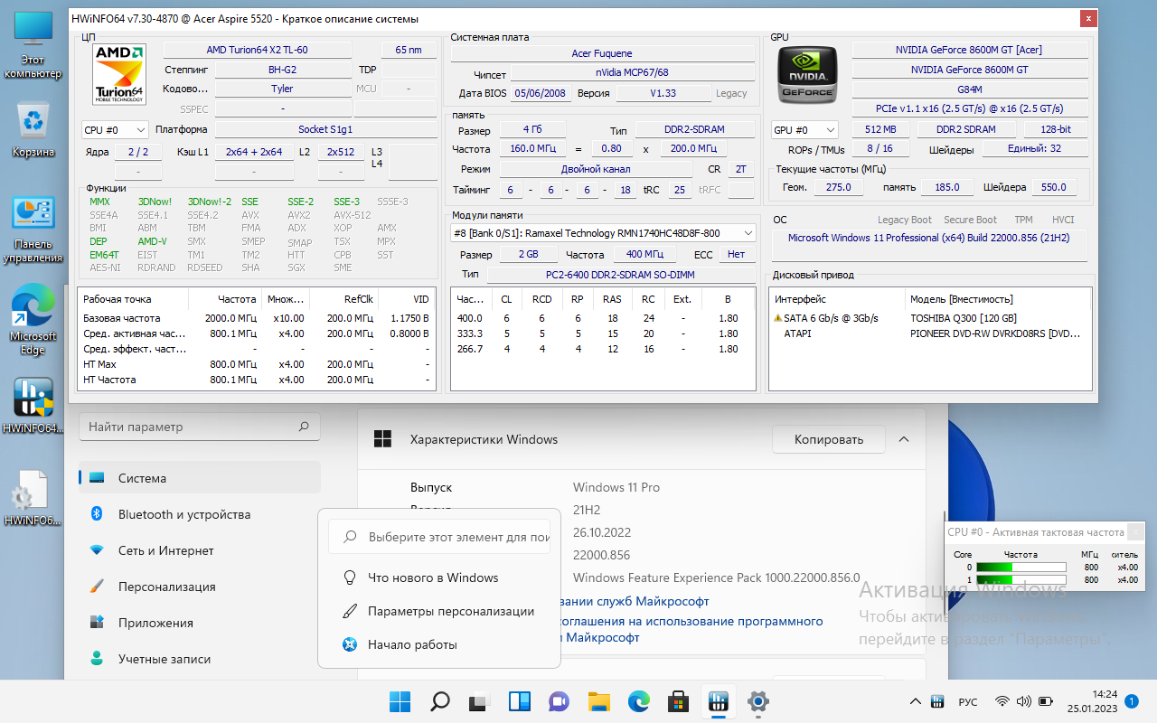Open notification center badge

1131,701
